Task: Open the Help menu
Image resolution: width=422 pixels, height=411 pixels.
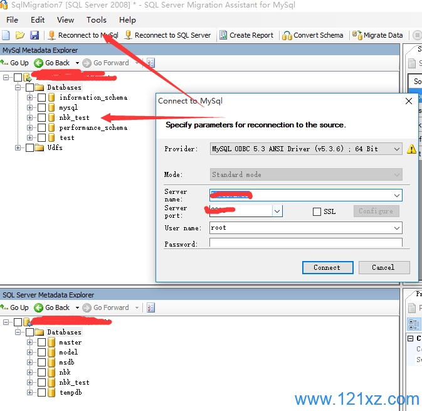Action: point(127,20)
